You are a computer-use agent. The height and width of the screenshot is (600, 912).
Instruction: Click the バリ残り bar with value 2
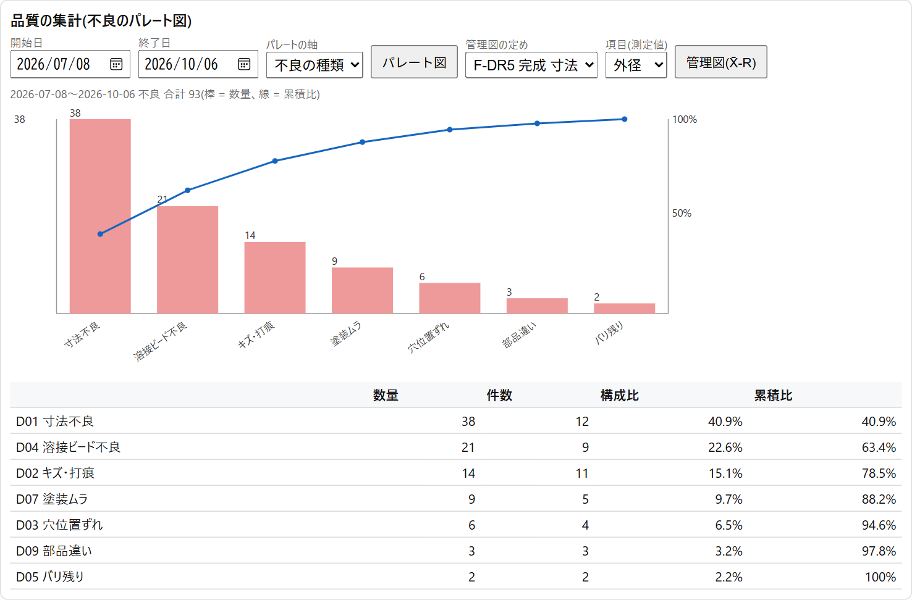click(625, 308)
